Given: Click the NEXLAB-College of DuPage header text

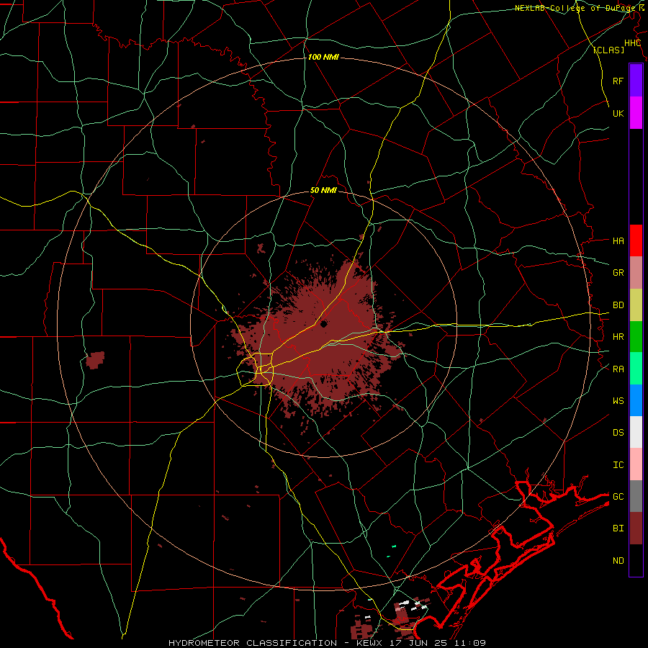Looking at the screenshot, I should [575, 8].
